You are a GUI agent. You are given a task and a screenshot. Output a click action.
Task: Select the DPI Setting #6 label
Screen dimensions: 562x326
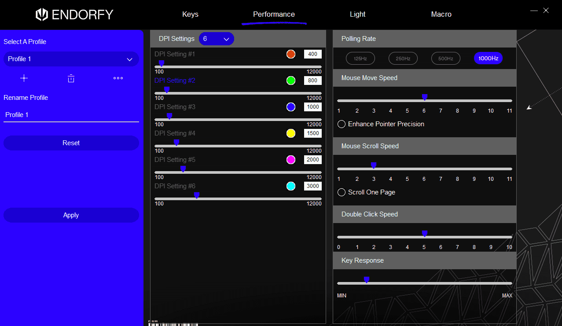175,186
